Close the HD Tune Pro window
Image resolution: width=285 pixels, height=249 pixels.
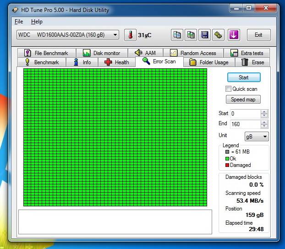(x=266, y=8)
